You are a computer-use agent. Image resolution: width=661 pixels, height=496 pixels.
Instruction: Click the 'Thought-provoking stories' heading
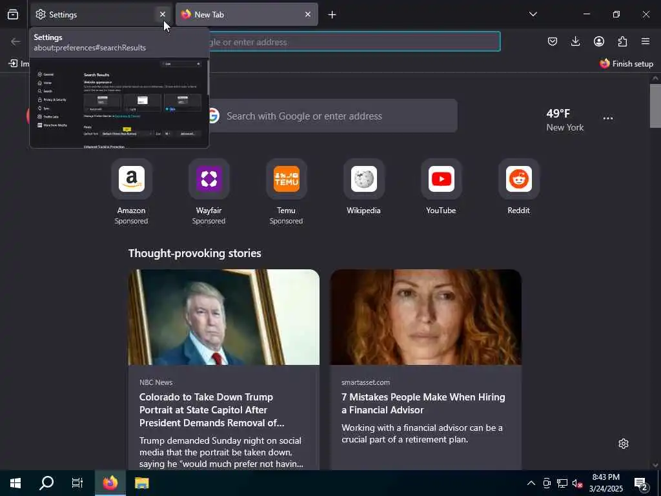coord(195,253)
